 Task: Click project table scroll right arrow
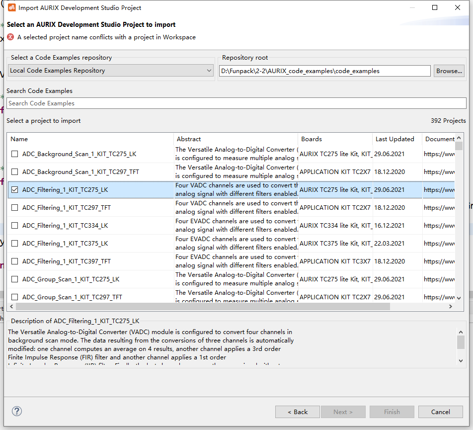(450, 307)
